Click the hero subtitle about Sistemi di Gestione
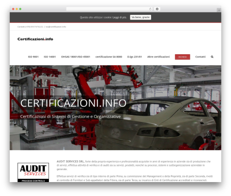 pos(70,116)
